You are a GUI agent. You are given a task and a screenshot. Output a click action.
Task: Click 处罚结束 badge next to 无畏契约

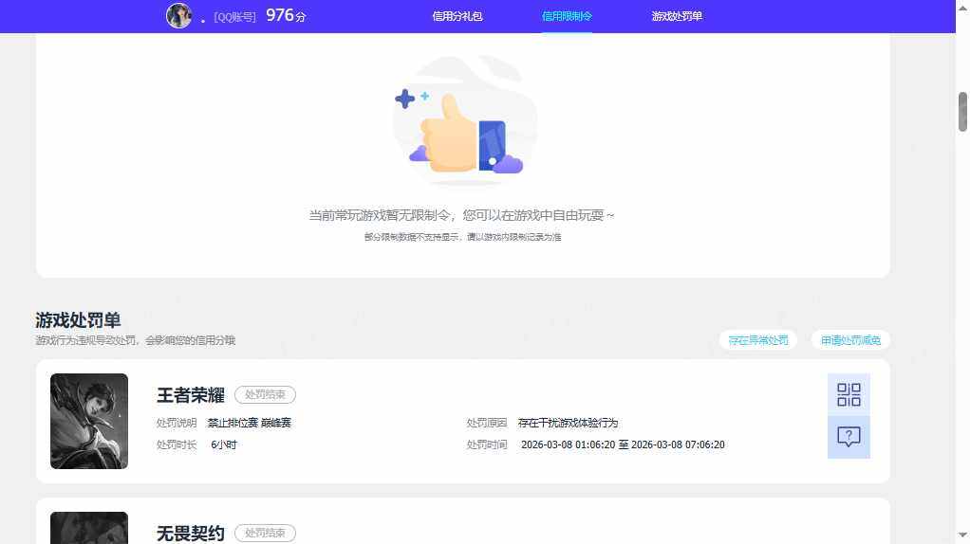pos(265,533)
